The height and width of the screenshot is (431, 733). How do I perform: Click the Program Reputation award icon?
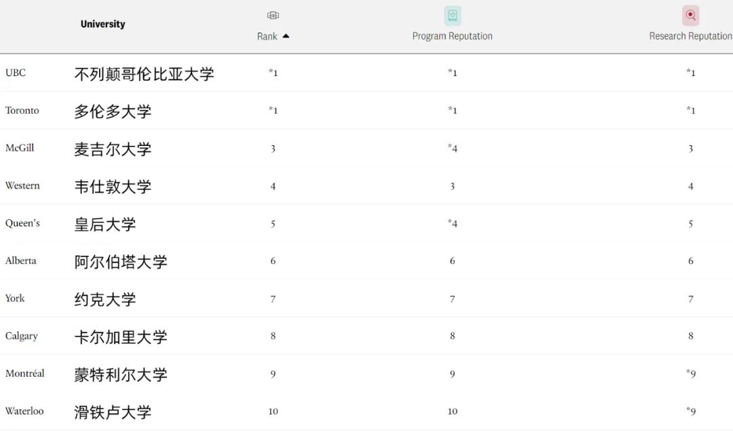[x=452, y=14]
